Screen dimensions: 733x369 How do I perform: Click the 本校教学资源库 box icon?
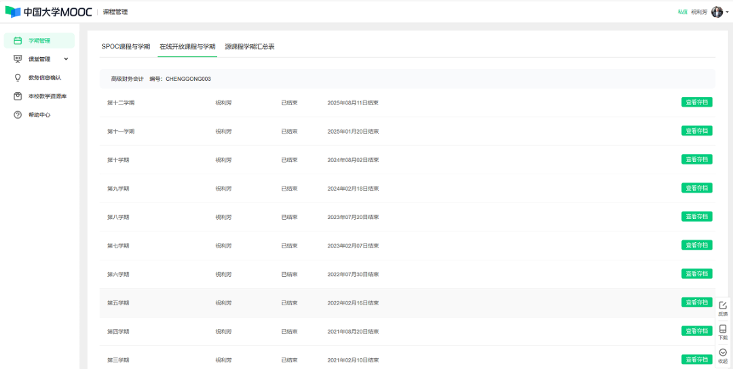pos(18,96)
